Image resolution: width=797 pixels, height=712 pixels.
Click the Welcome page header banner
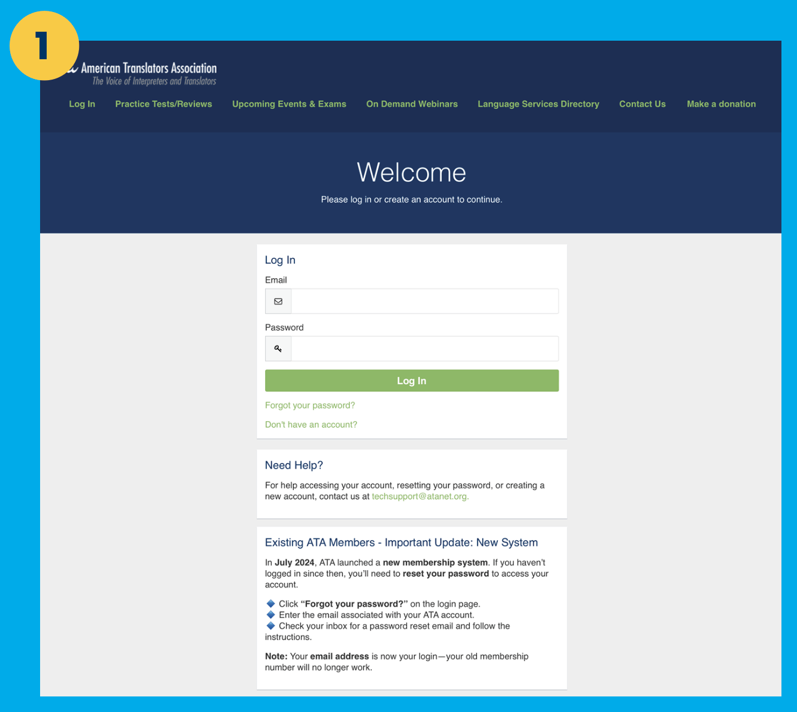point(411,173)
